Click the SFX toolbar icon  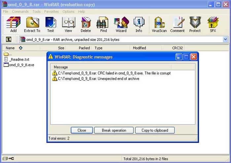tap(213, 22)
